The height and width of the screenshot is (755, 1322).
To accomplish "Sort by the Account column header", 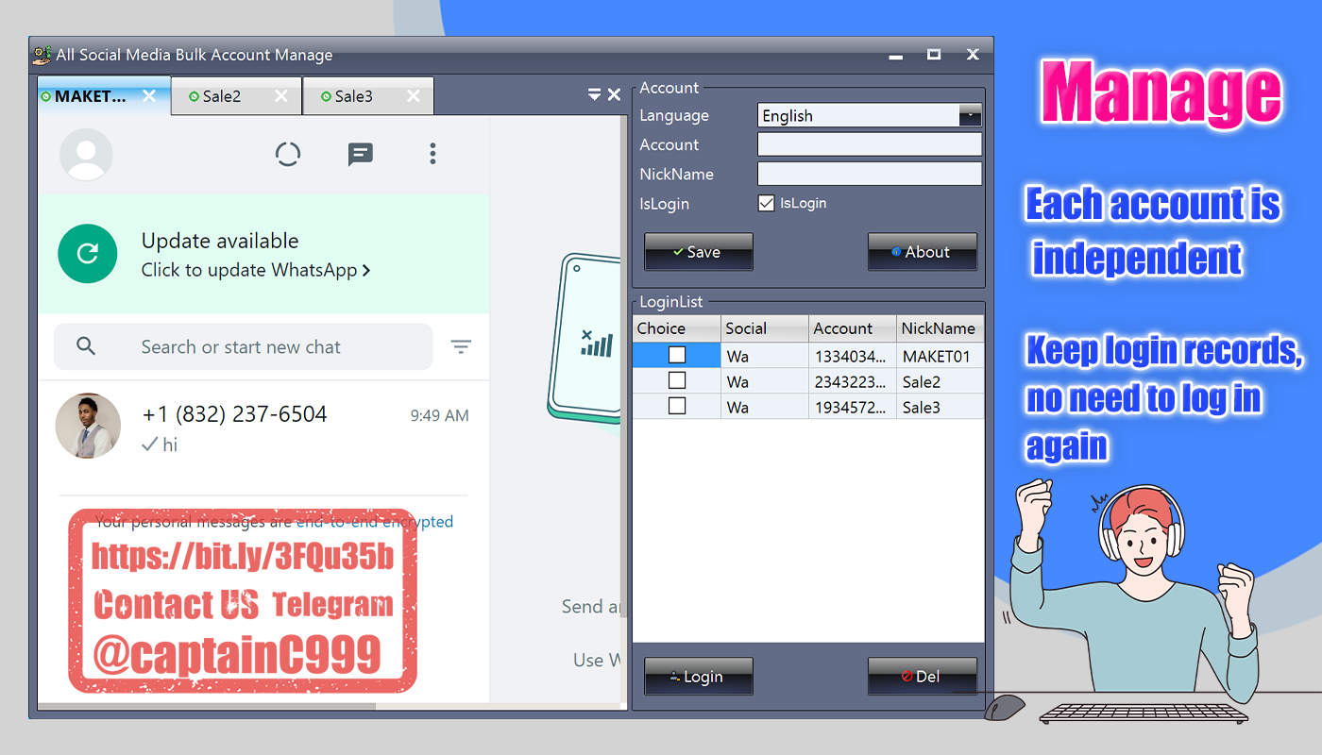I will coord(853,328).
